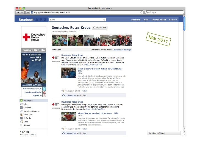Open article Minen: Wer sie vergisst, ist verloren
This screenshot has height=142, width=200.
tap(98, 113)
